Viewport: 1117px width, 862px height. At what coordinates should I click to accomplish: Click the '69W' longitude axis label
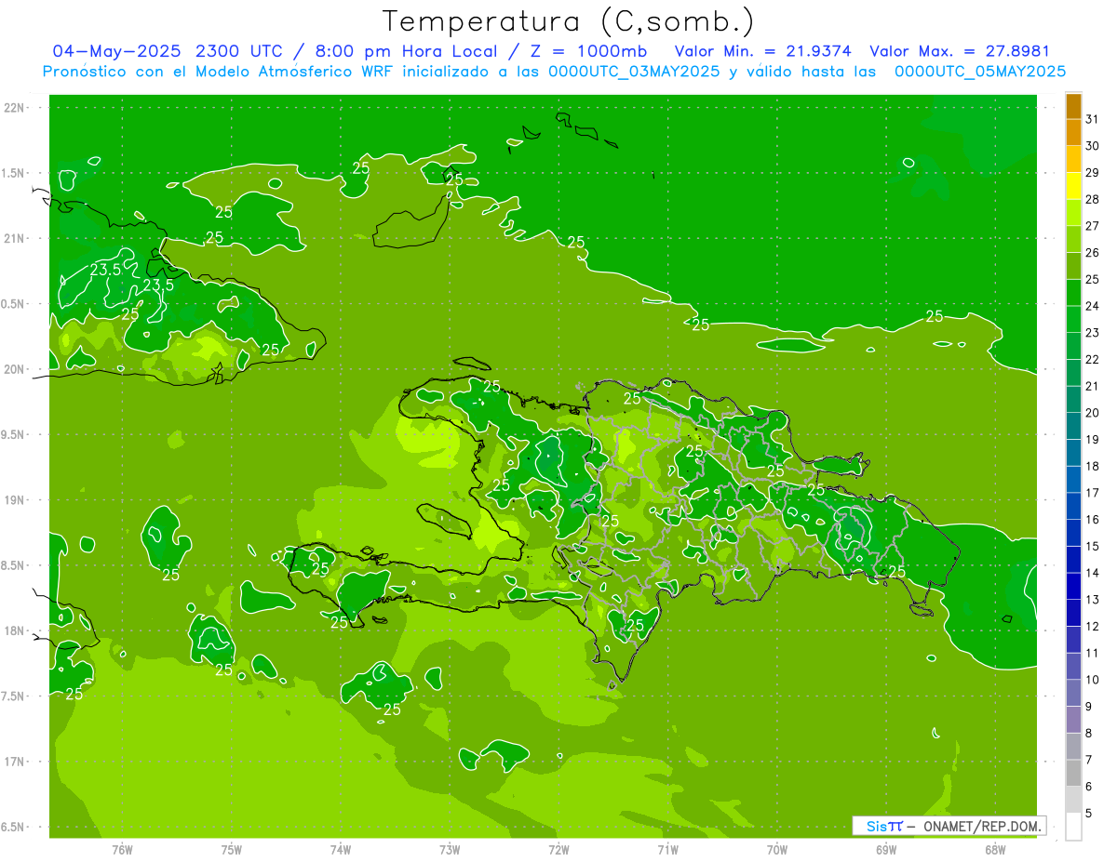pyautogui.click(x=886, y=849)
